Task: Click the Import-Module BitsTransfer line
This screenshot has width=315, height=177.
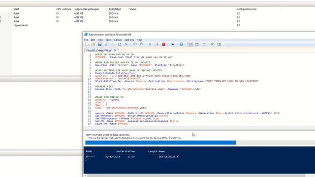Action: click(x=114, y=73)
